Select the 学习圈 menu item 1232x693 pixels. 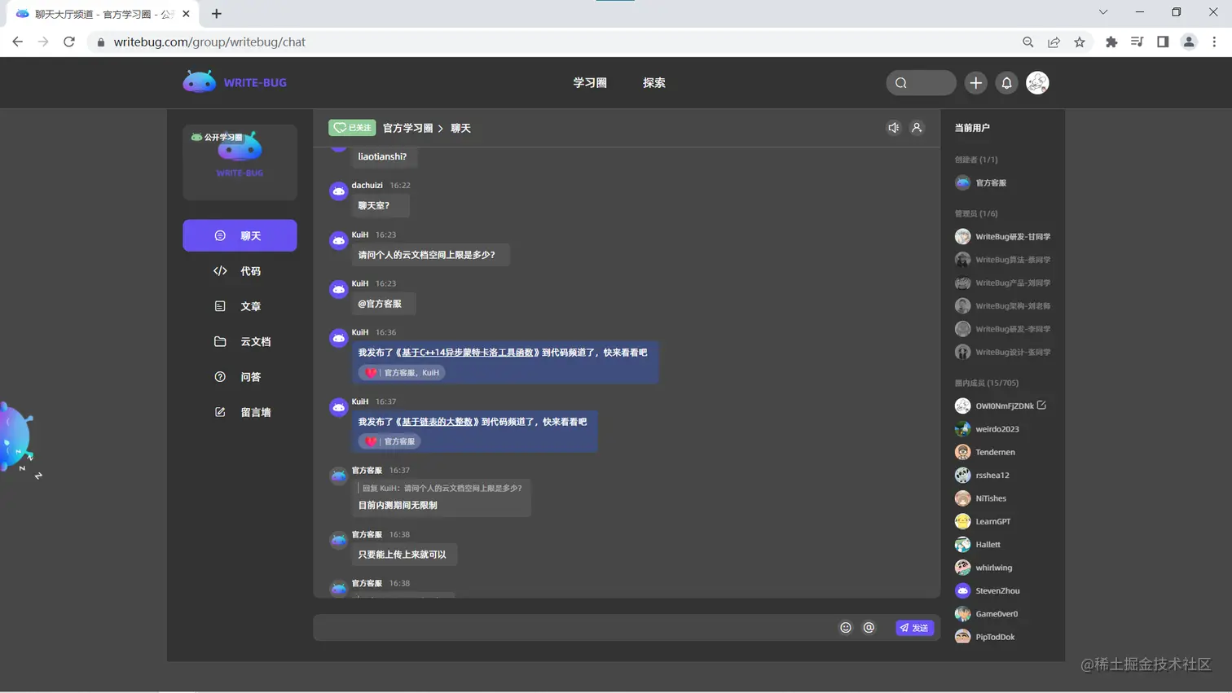click(x=589, y=82)
